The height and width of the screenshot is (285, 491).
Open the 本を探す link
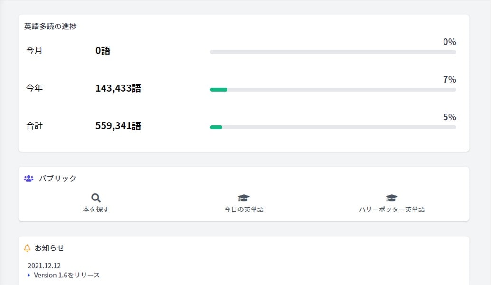[96, 209]
